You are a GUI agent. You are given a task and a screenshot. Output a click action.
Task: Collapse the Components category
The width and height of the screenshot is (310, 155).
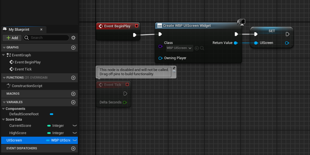[3, 109]
